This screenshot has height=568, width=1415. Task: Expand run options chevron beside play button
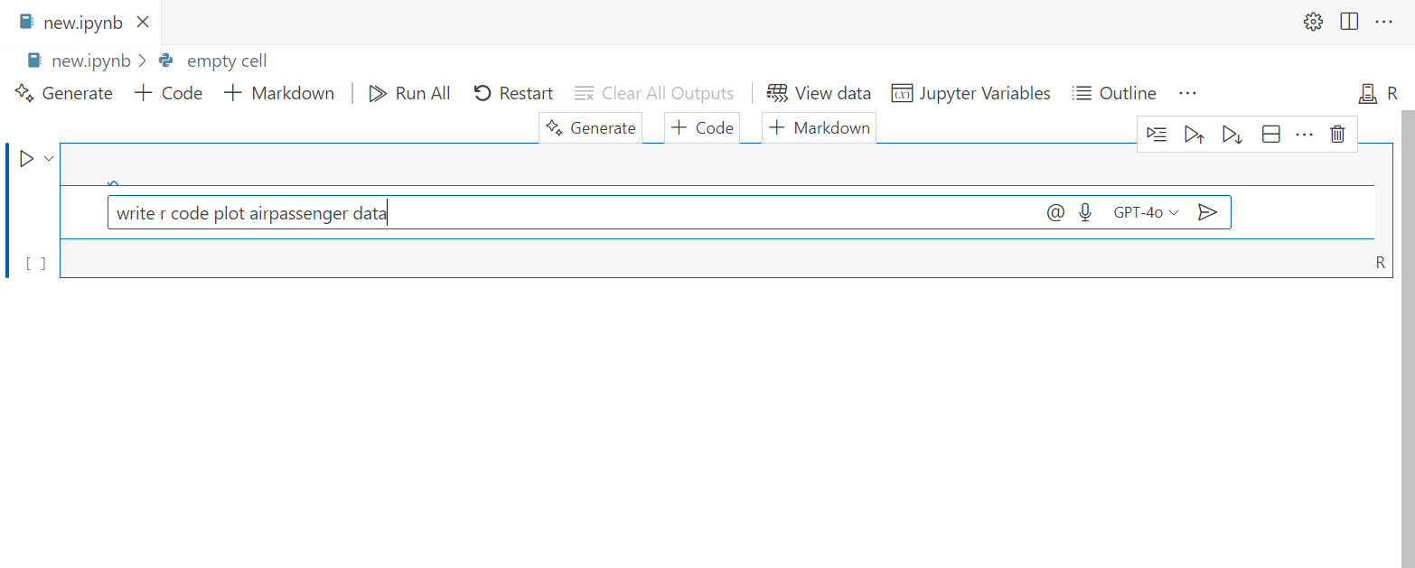49,159
